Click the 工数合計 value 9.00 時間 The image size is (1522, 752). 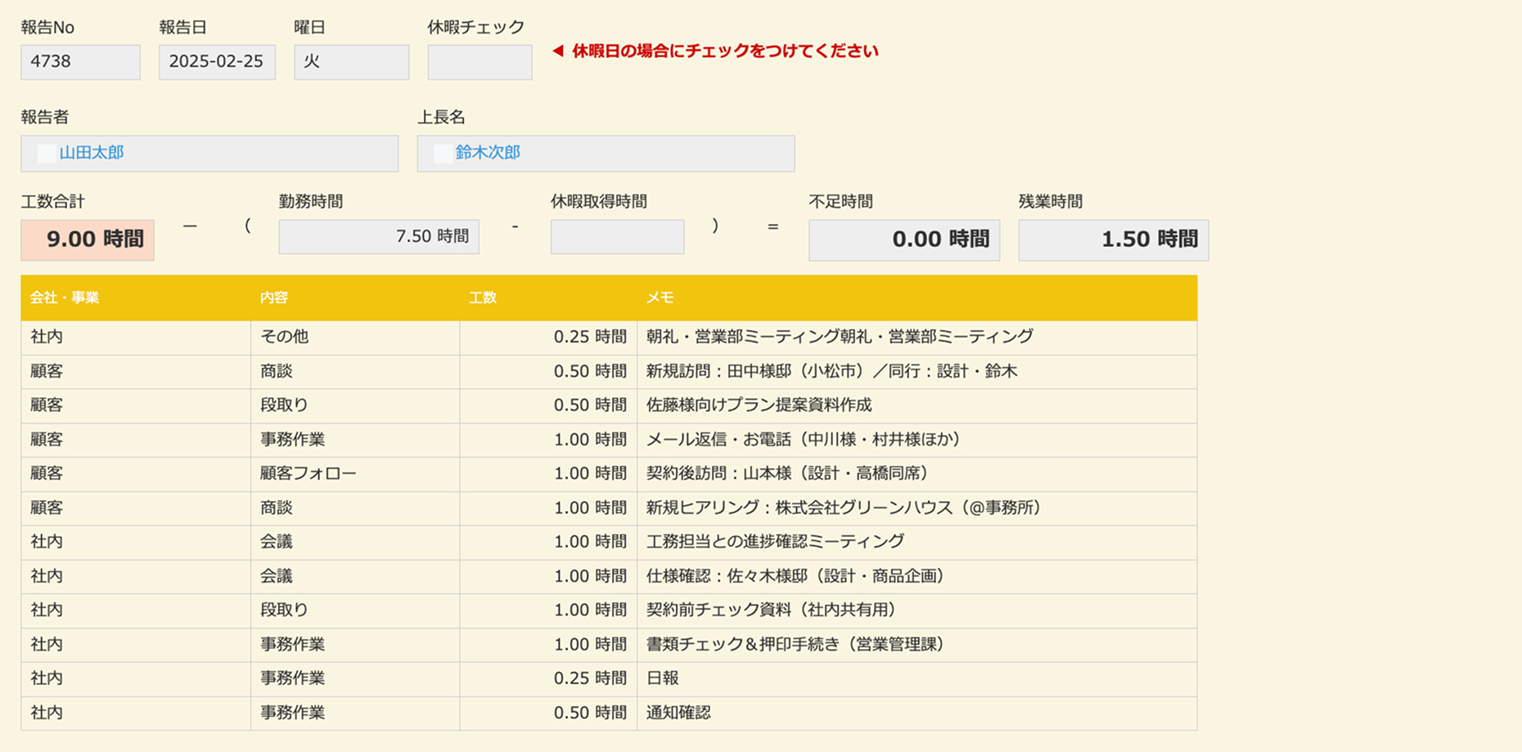[x=88, y=239]
